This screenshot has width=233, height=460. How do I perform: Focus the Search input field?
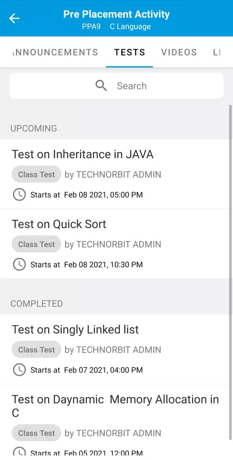116,86
